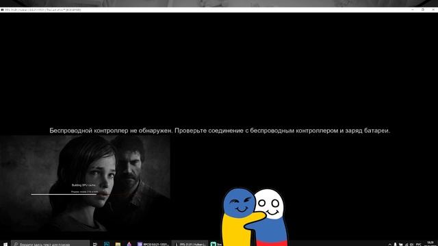The width and height of the screenshot is (438, 246).
Task: Open the volume control in tray
Action: tap(411, 244)
